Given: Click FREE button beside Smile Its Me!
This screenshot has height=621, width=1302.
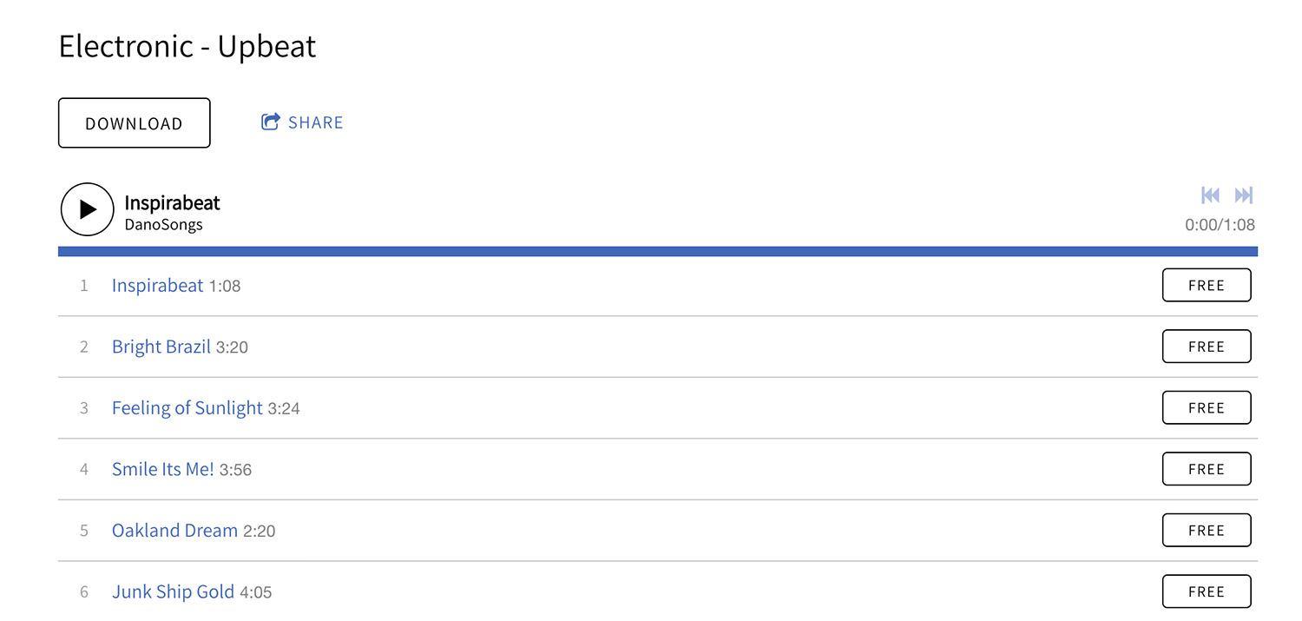Looking at the screenshot, I should tap(1207, 469).
